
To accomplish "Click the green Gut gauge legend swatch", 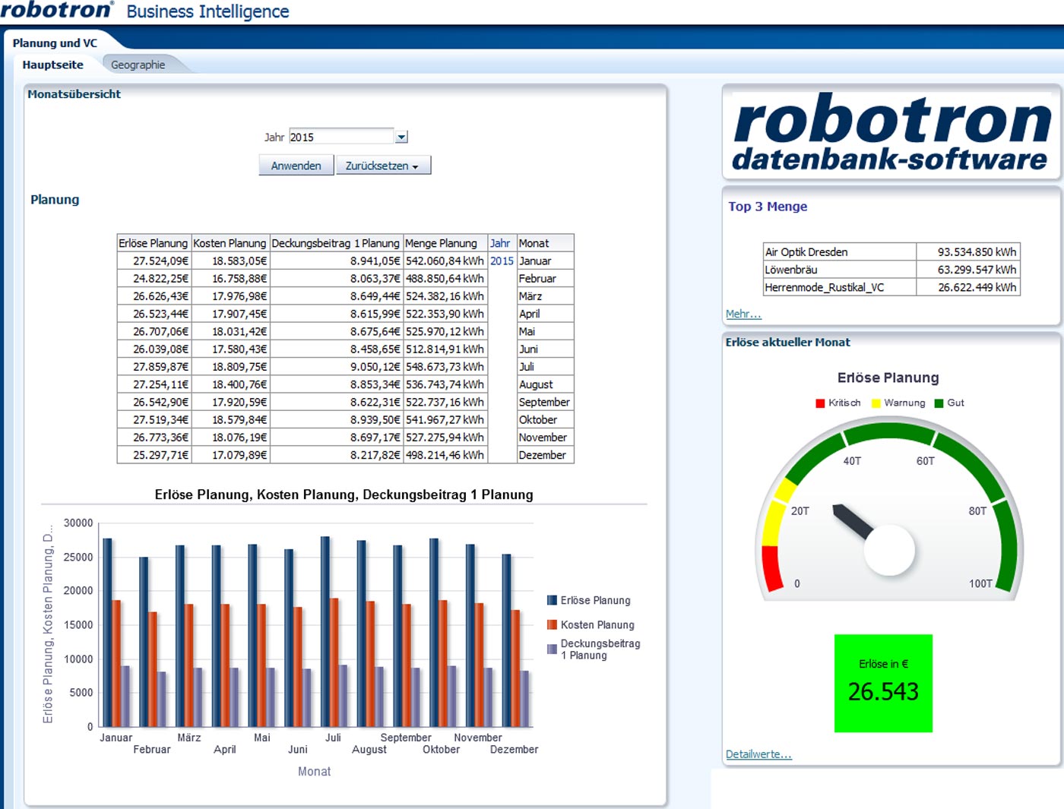I will pyautogui.click(x=939, y=403).
